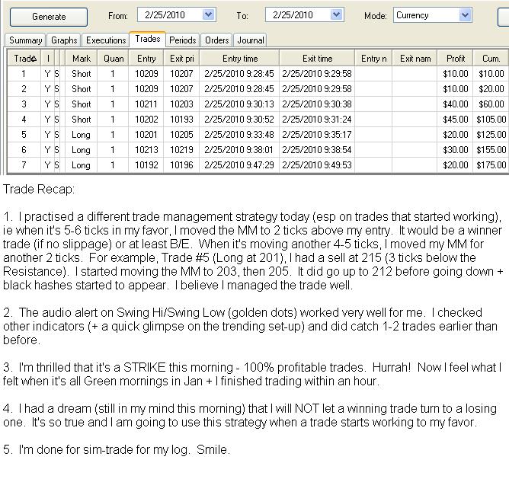Click the Entry time column header
The width and height of the screenshot is (509, 479).
pyautogui.click(x=239, y=59)
